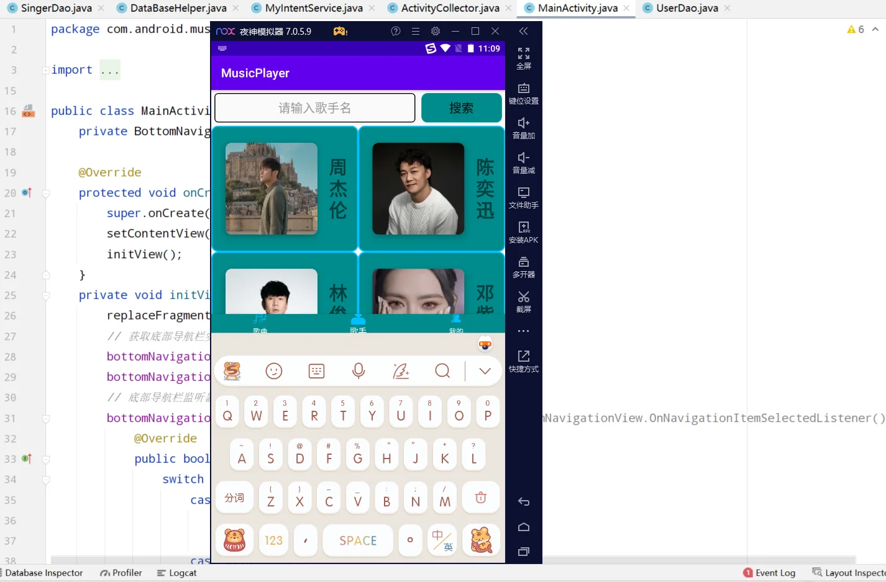Click the shortcut (快捷方式) icon

tap(524, 356)
